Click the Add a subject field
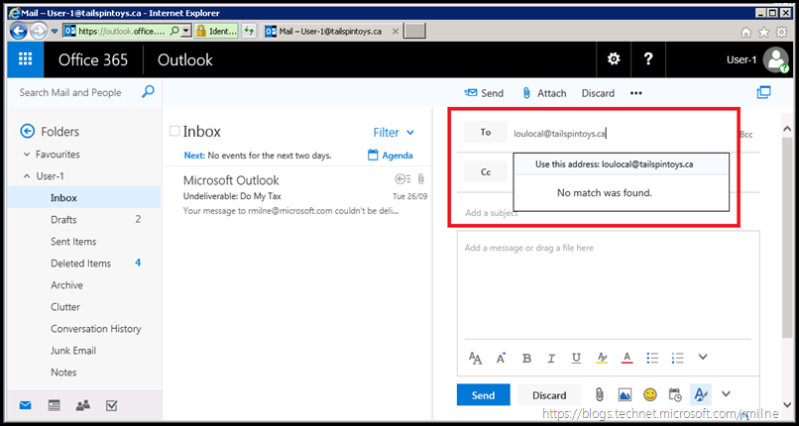This screenshot has width=799, height=426. (x=492, y=213)
